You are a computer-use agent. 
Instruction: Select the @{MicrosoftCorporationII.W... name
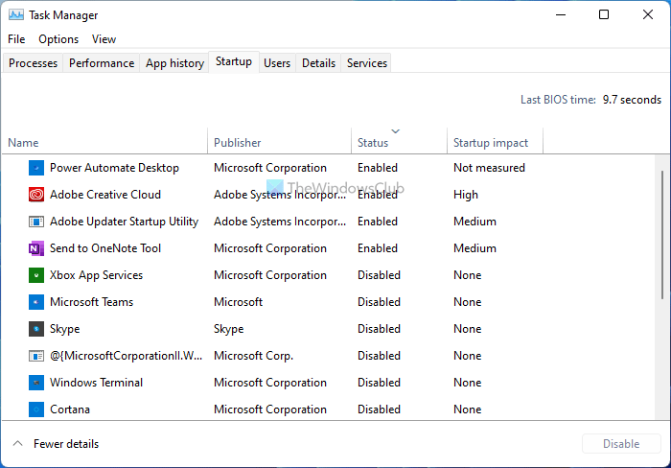[x=126, y=356]
